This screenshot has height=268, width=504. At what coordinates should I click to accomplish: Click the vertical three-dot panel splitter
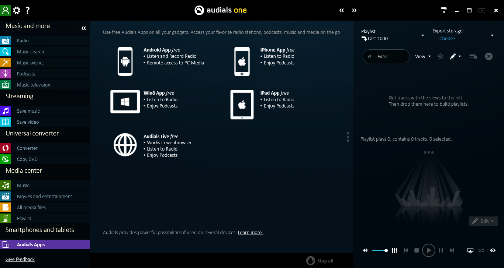(x=348, y=137)
